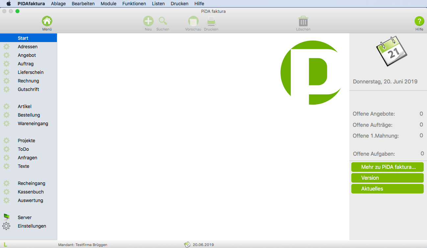Click the Offene Aufgaben: label

(x=374, y=154)
